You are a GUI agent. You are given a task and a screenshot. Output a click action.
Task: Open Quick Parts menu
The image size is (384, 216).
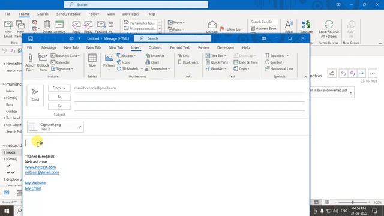(x=218, y=62)
